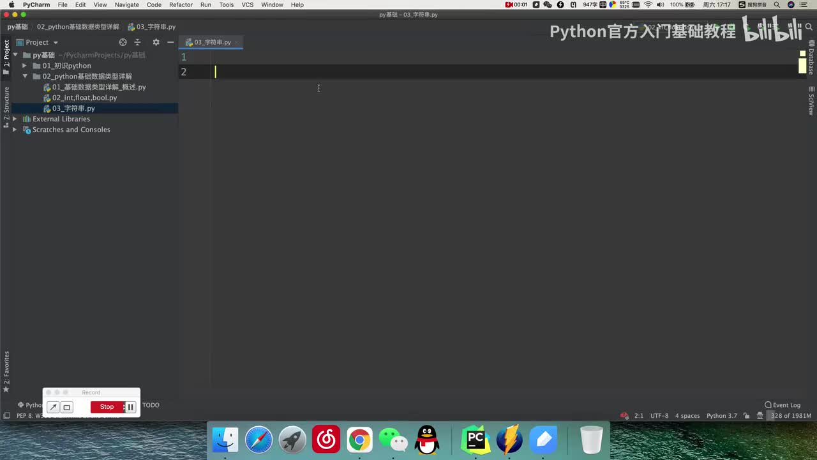Click Sogou Pinyin input method in menu bar

(x=753, y=4)
